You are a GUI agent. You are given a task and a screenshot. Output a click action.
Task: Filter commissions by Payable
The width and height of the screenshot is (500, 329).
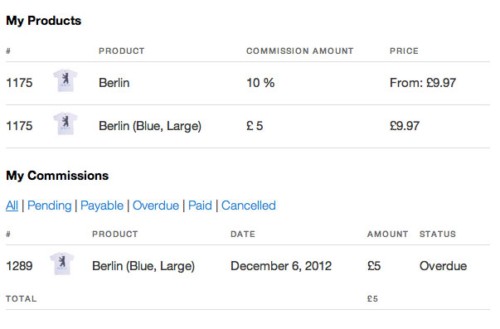(102, 206)
